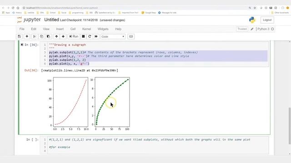Restart the kernel icon
This screenshot has width=291, height=163.
click(x=90, y=36)
